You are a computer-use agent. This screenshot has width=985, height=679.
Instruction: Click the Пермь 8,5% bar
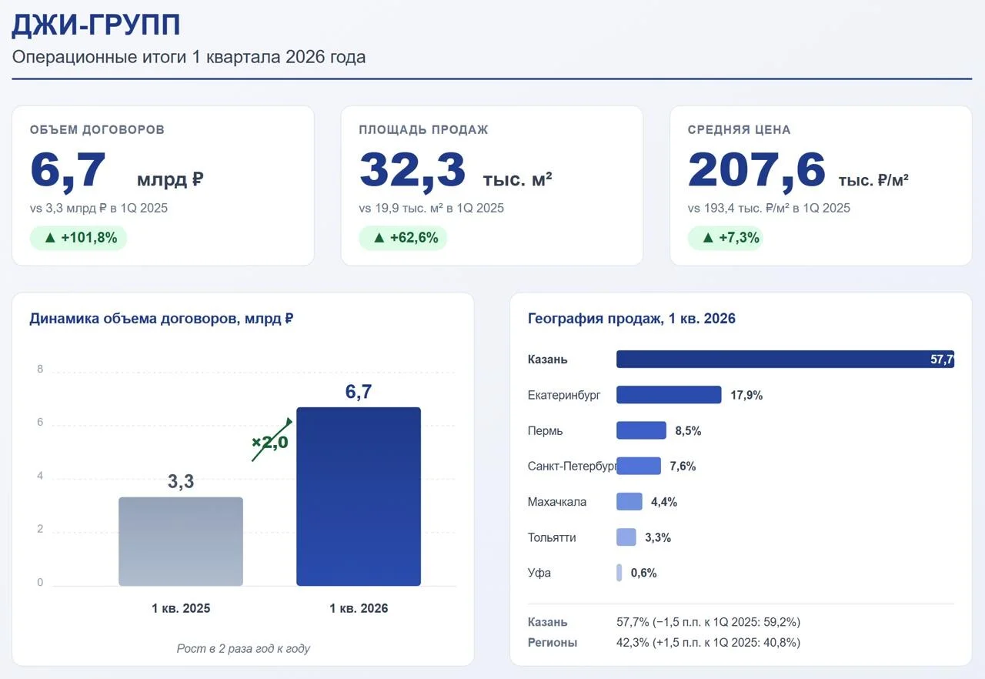[641, 430]
